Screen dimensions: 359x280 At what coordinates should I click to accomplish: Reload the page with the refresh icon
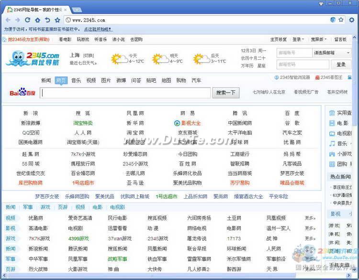(x=27, y=20)
